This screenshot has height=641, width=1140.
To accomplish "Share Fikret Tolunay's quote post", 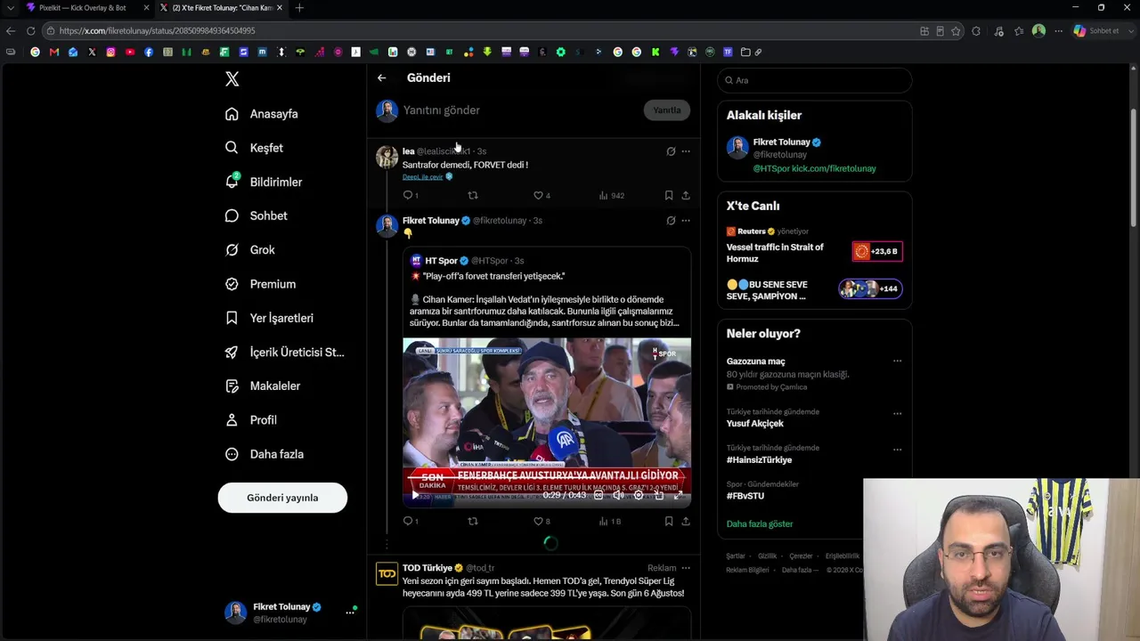I will coord(686,521).
